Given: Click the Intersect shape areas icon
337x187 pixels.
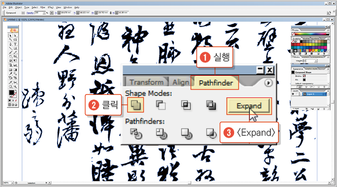Looking at the screenshot, I should click(x=186, y=105).
